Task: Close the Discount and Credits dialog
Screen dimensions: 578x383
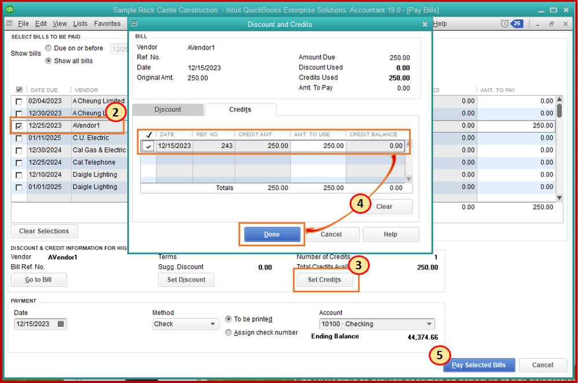Action: tap(425, 24)
